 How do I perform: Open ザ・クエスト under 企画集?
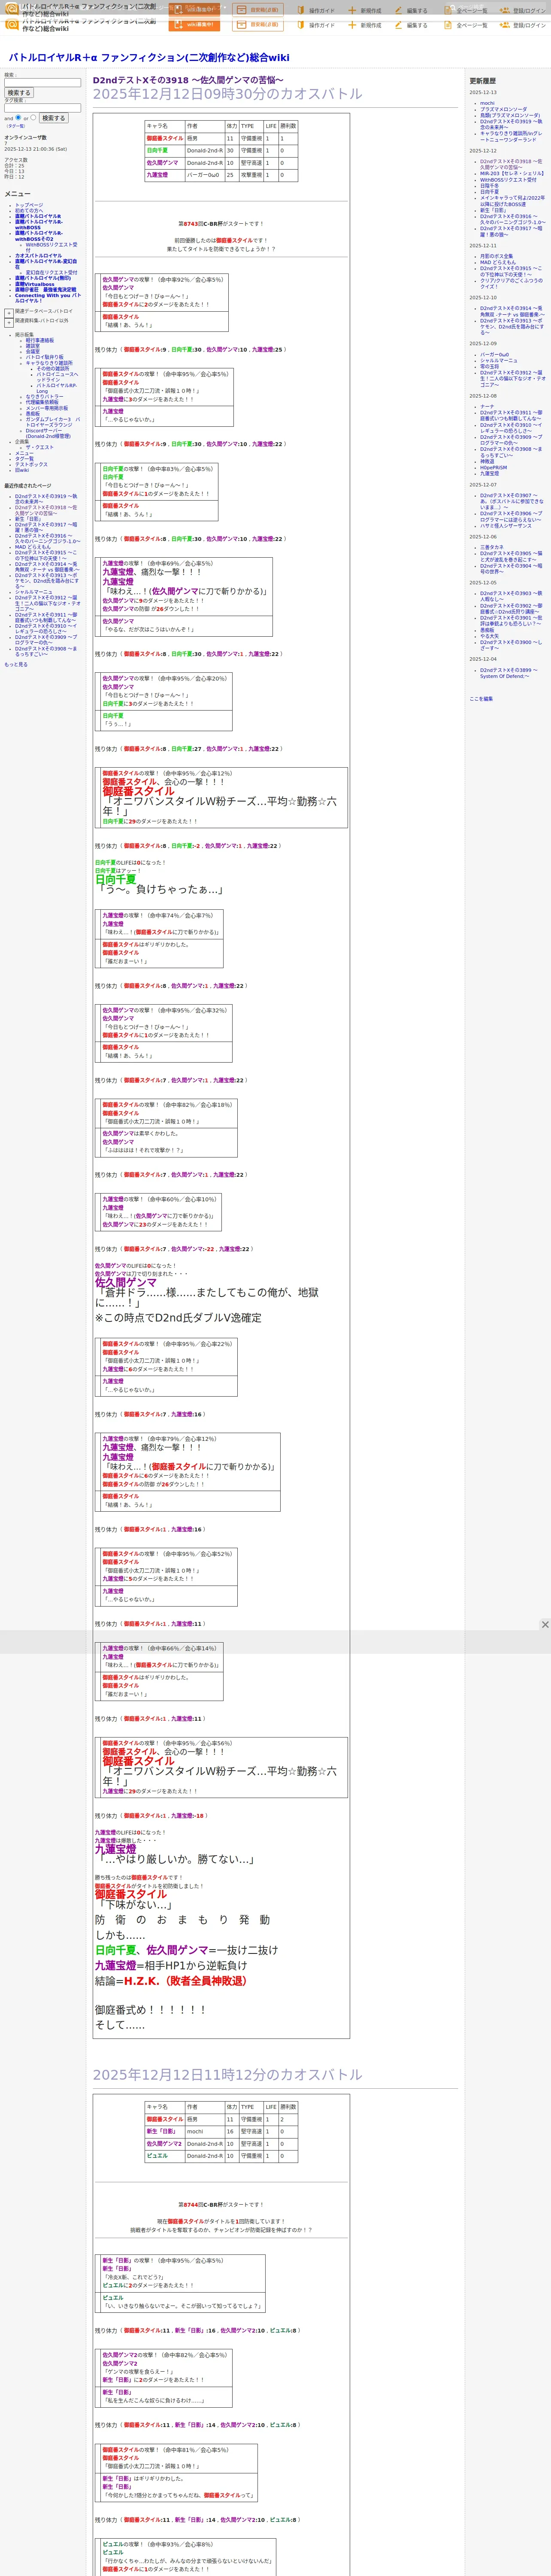(40, 448)
